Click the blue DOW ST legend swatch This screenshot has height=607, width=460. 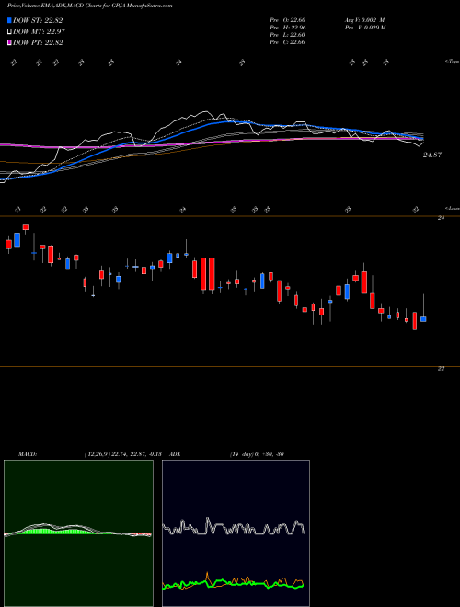click(9, 20)
